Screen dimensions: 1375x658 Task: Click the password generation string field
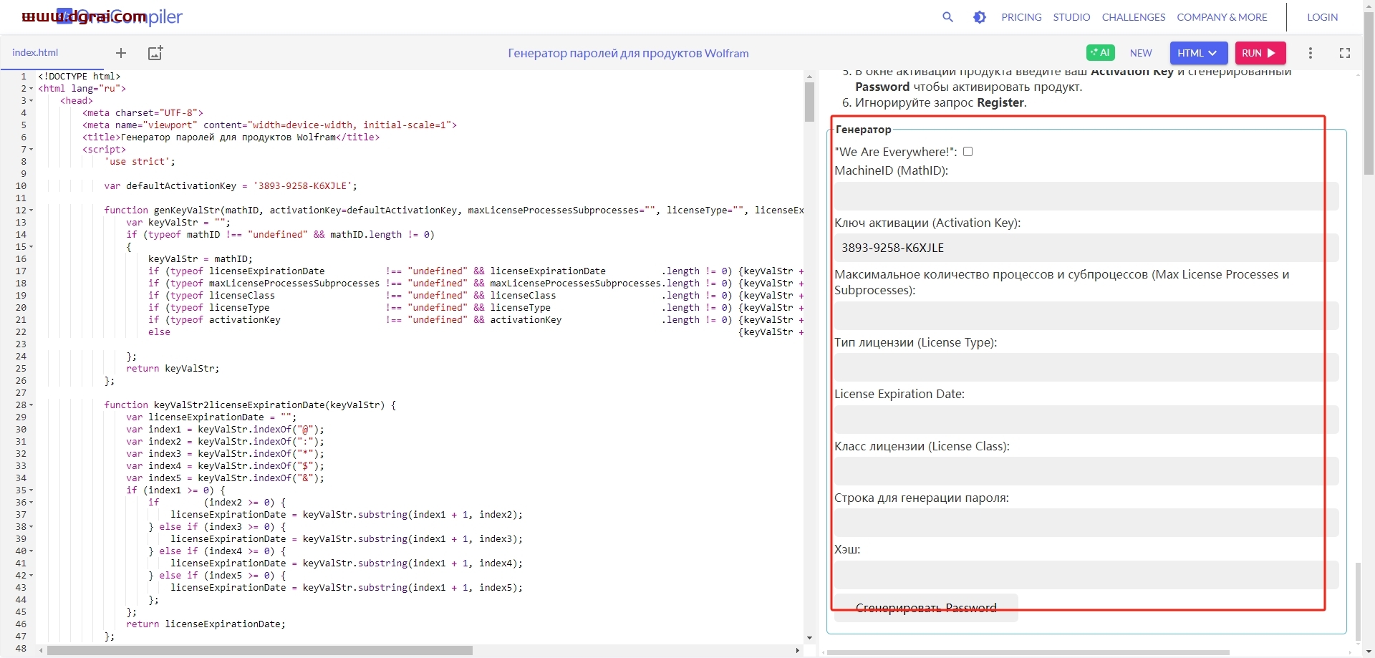click(x=1086, y=523)
